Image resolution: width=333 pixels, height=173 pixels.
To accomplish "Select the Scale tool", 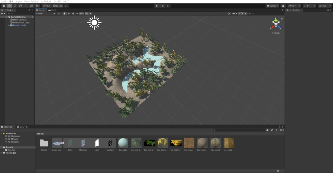I will [x=20, y=6].
